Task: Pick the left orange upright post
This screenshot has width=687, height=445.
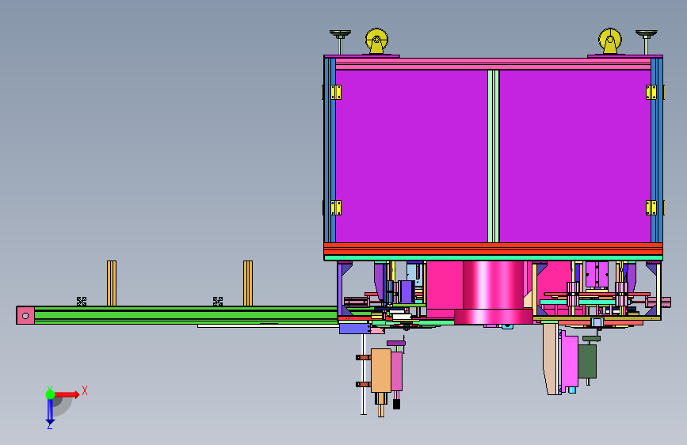Action: click(112, 283)
